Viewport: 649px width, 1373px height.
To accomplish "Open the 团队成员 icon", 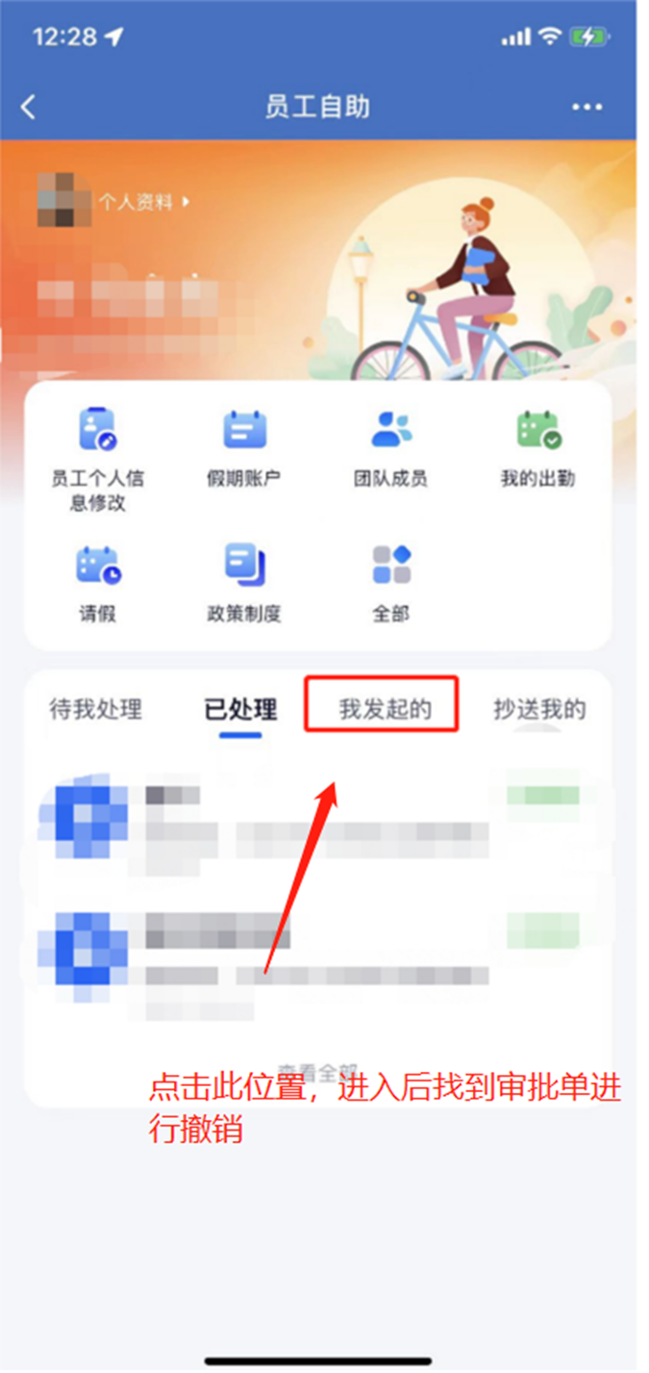I will point(390,430).
